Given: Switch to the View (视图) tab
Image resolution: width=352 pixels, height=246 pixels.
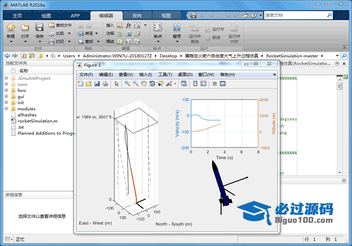Looking at the screenshot, I should (x=166, y=16).
